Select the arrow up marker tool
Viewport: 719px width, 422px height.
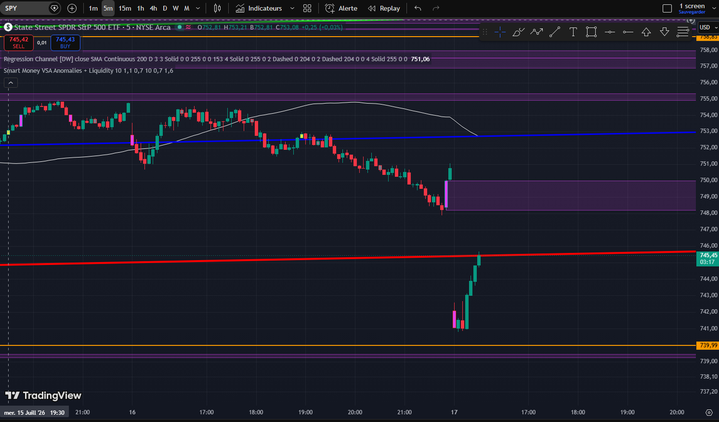(x=647, y=32)
